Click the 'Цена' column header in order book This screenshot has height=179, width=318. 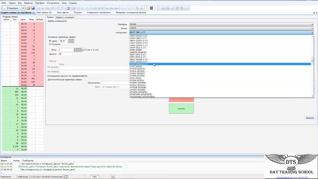pos(23,20)
